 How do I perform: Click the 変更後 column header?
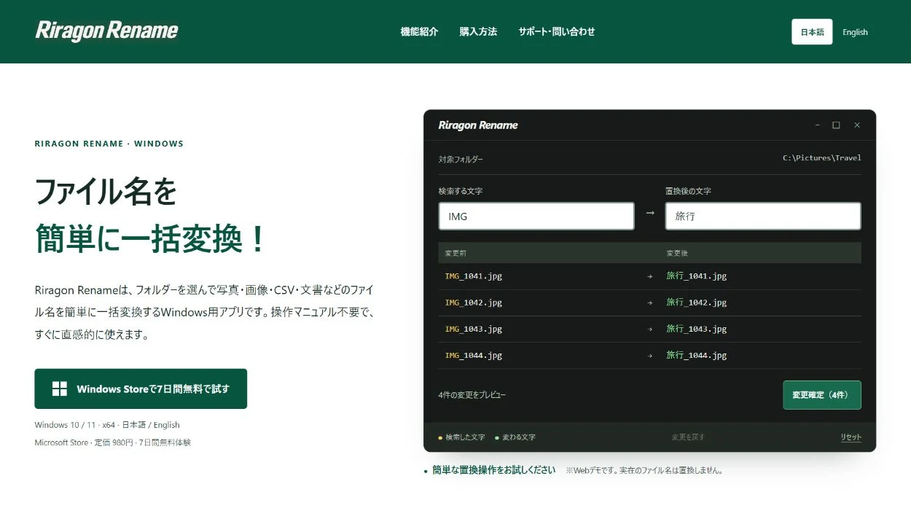(677, 253)
